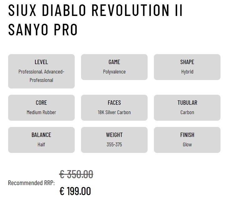Click the Siux Diablo Revolution II title
This screenshot has height=202, width=228.
(95, 20)
